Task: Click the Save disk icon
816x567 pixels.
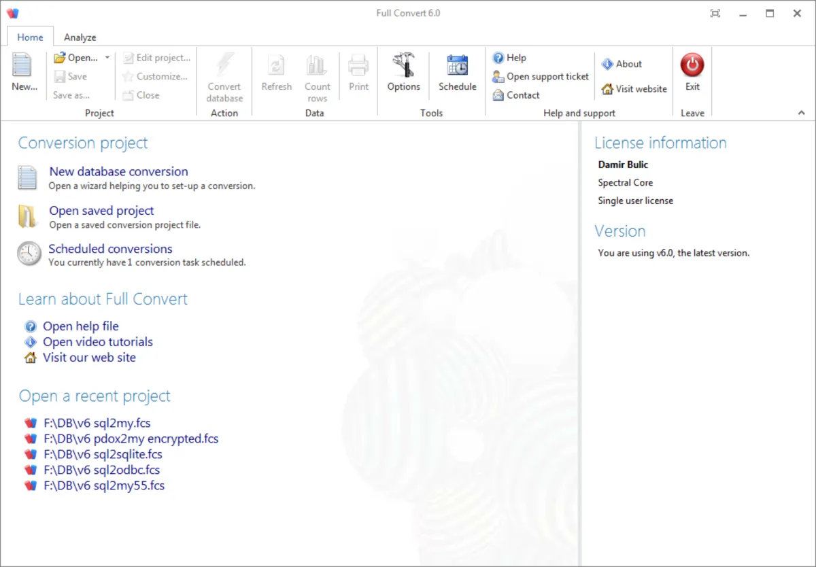Action: (60, 77)
